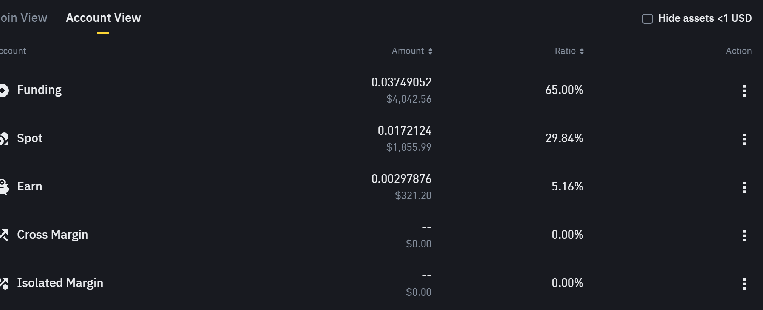The height and width of the screenshot is (310, 763).
Task: Open the Spot account name link
Action: point(29,138)
